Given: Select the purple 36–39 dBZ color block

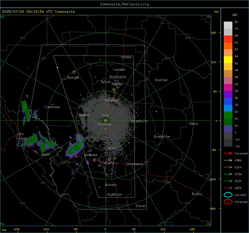Looking at the screenshot, I should tap(228, 94).
